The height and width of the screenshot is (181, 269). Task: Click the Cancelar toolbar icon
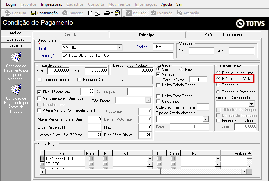(x=65, y=13)
